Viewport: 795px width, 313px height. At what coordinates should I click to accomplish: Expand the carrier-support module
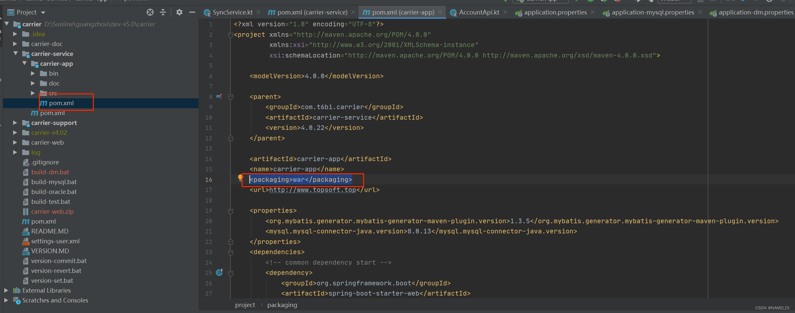tap(15, 123)
